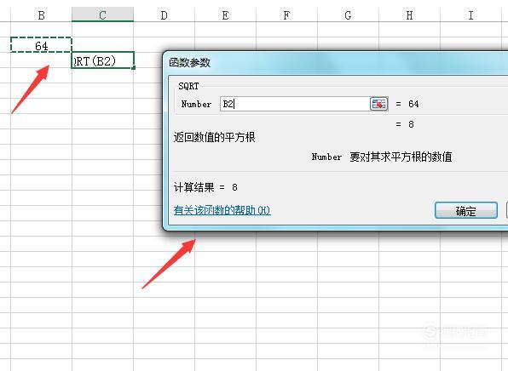Click the 计算结果 = 8 text

coord(205,187)
